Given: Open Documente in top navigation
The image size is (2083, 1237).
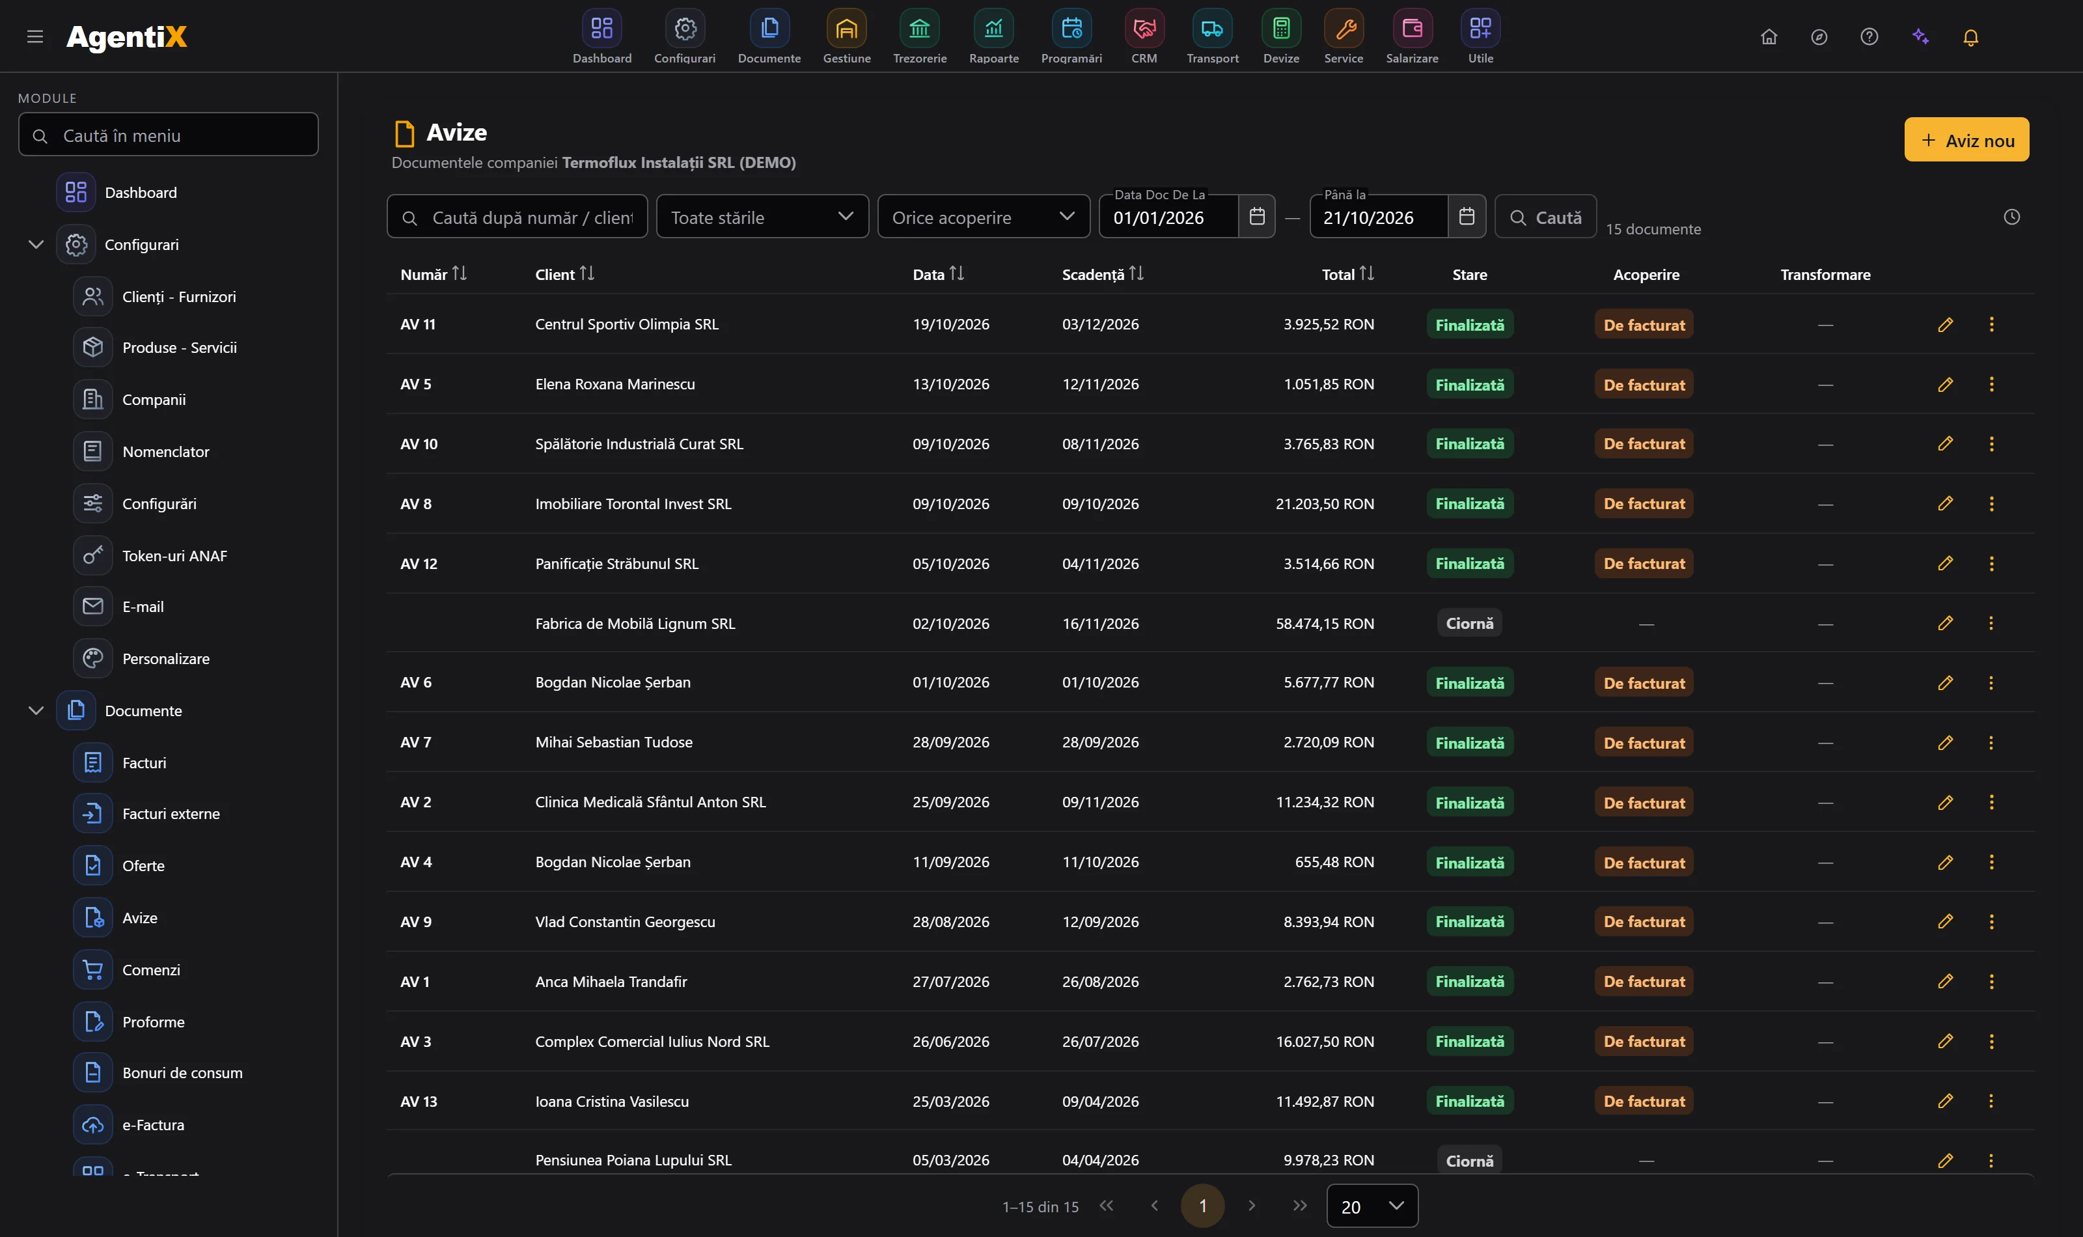Looking at the screenshot, I should coord(769,36).
